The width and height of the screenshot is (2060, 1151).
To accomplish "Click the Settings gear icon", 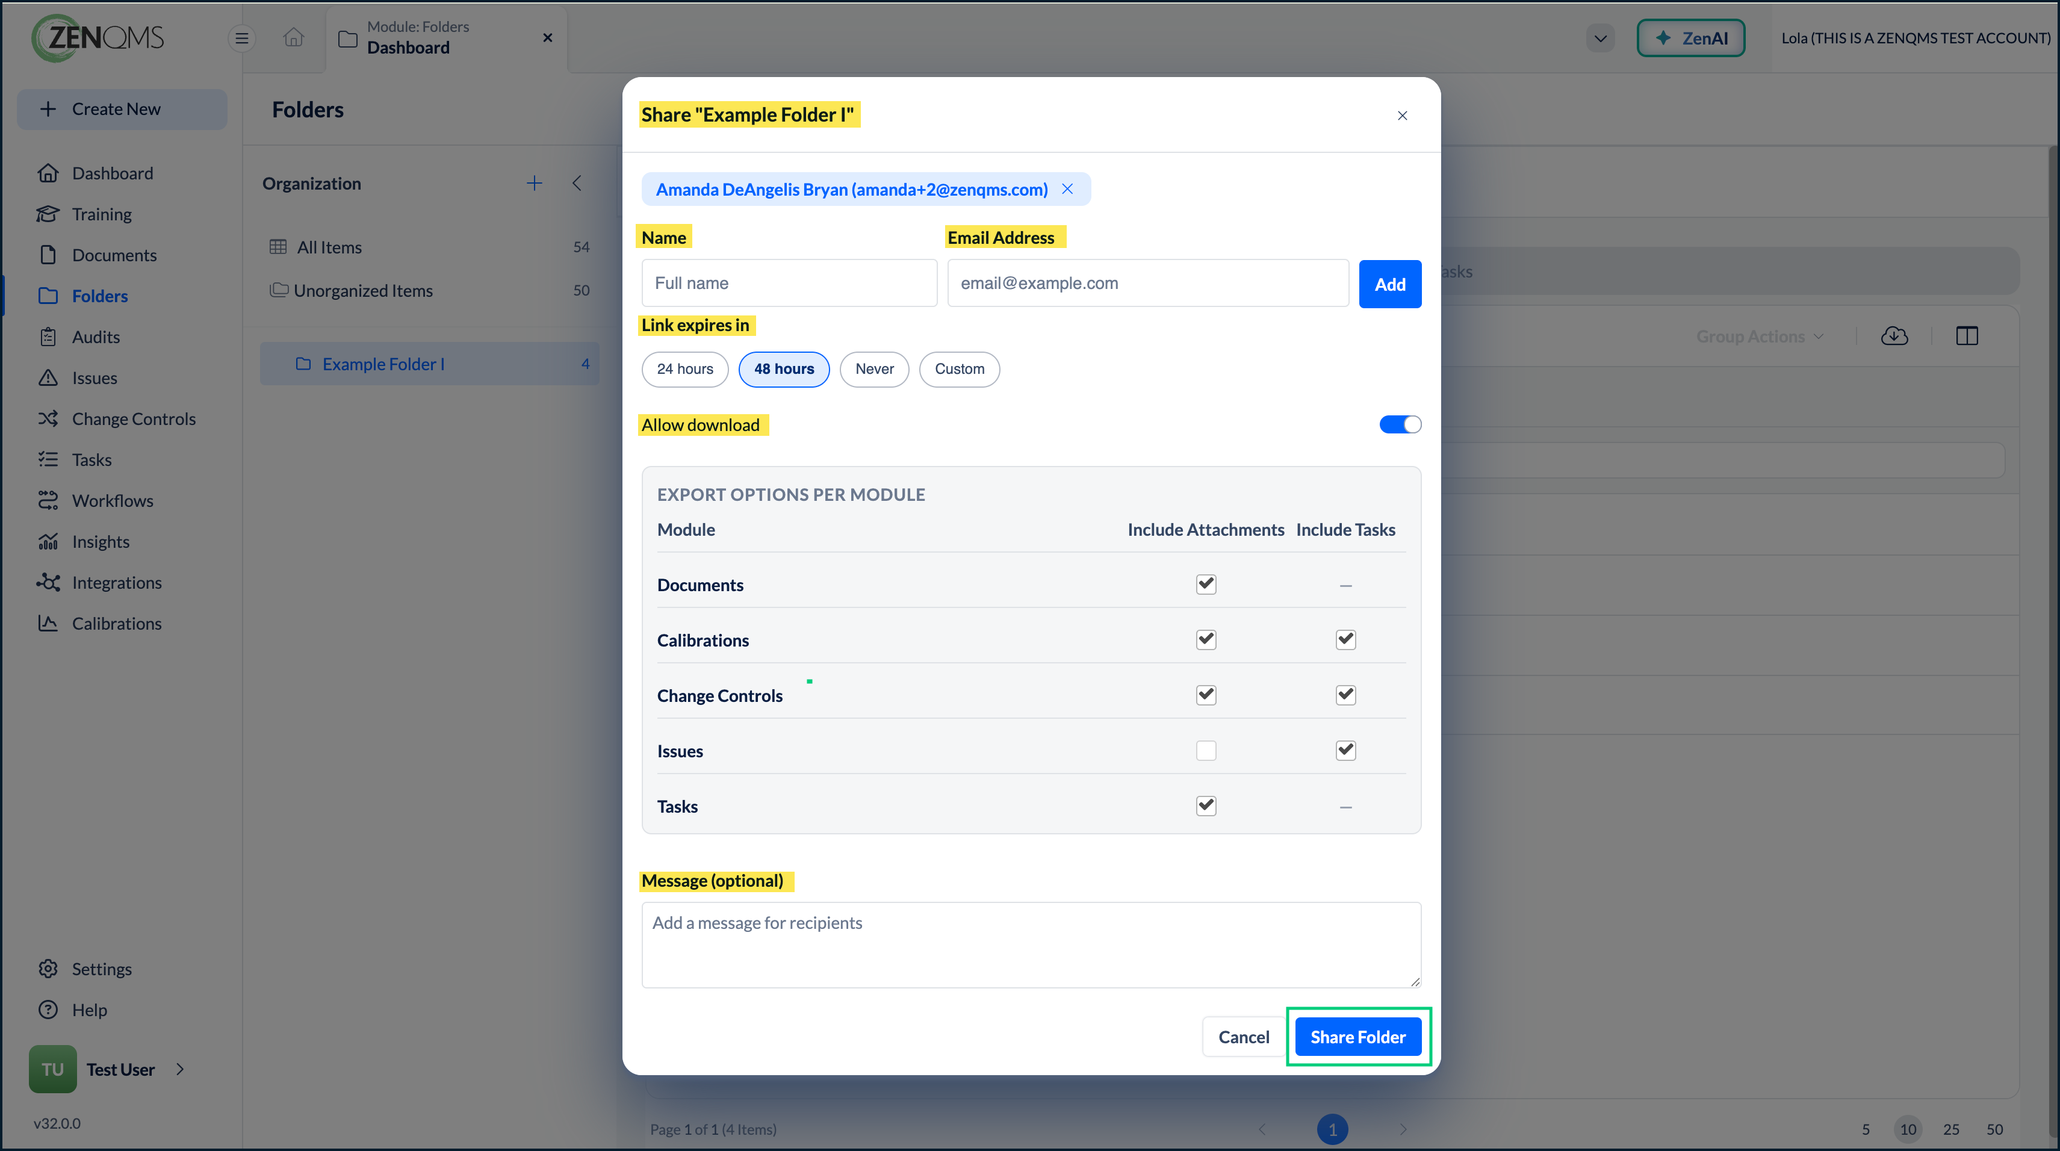I will [x=48, y=969].
